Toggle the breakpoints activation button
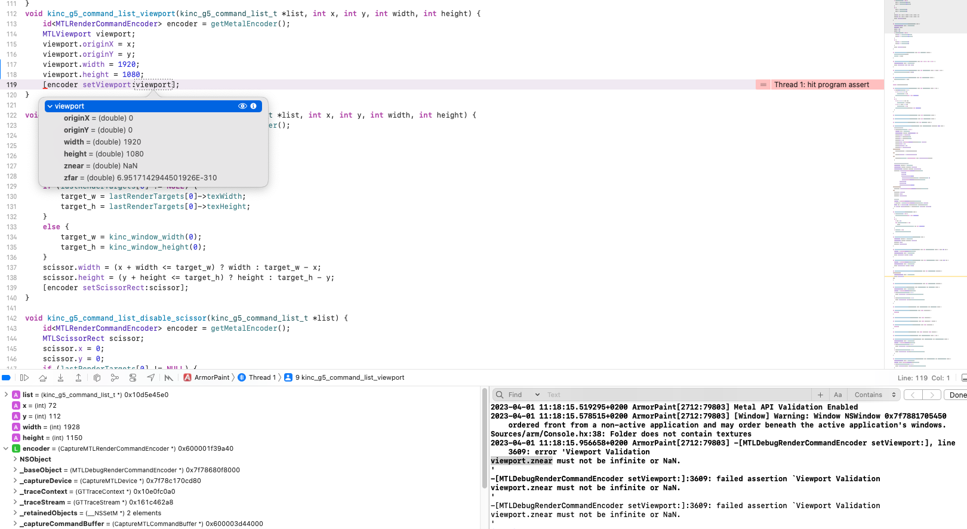 click(7, 377)
